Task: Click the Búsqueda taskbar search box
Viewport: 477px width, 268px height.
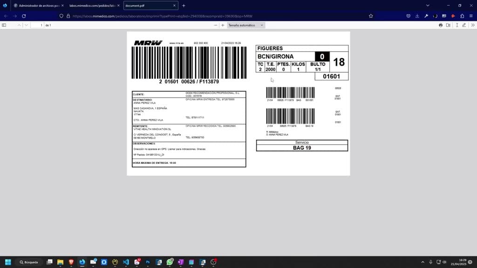Action: click(29, 262)
